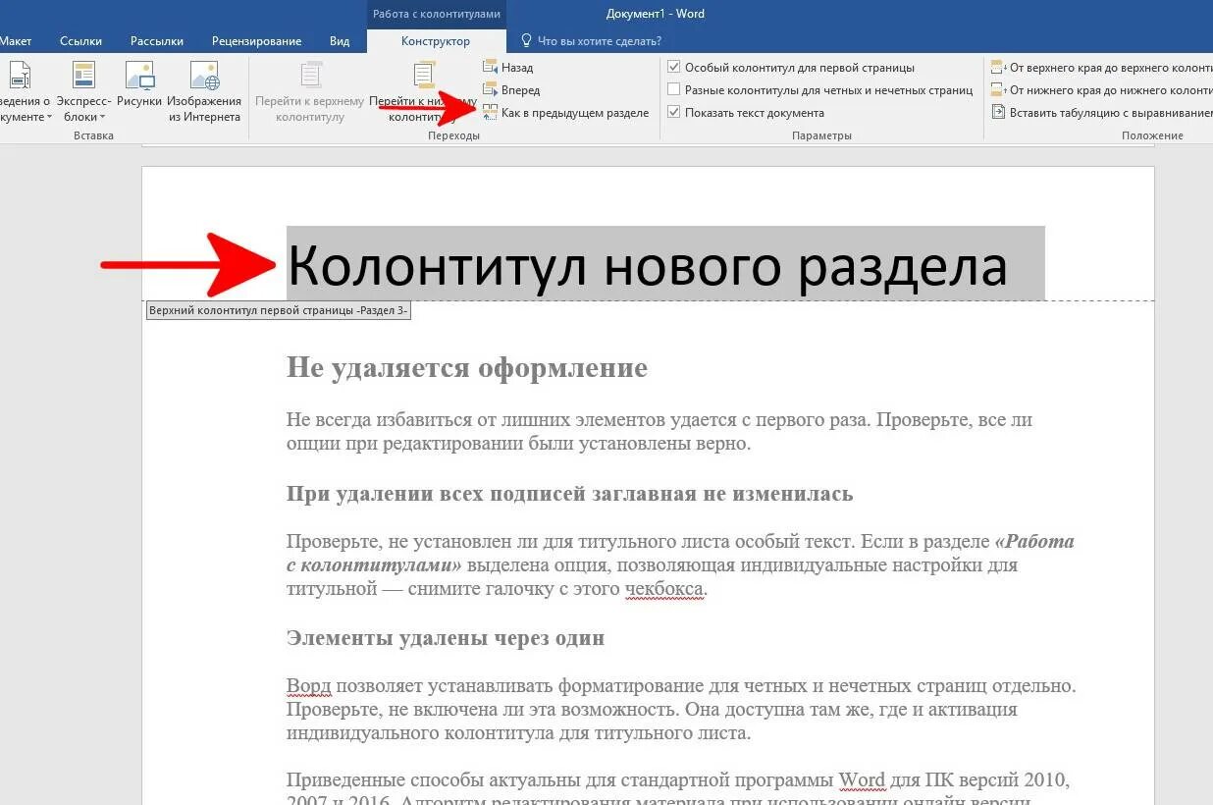Image resolution: width=1213 pixels, height=805 pixels.
Task: Click the footer bottom distance icon
Action: coord(998,89)
